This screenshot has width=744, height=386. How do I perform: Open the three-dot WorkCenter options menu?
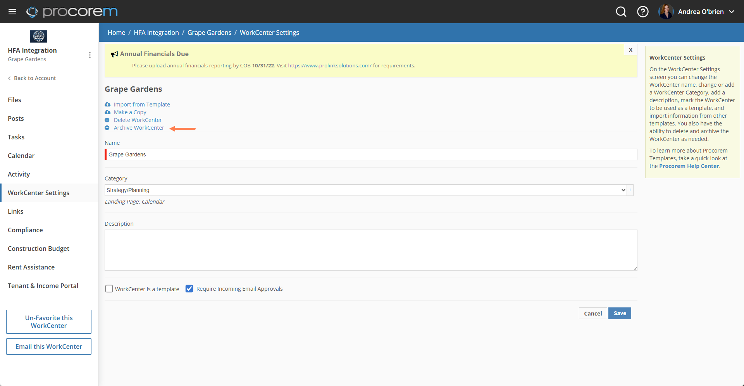tap(90, 55)
